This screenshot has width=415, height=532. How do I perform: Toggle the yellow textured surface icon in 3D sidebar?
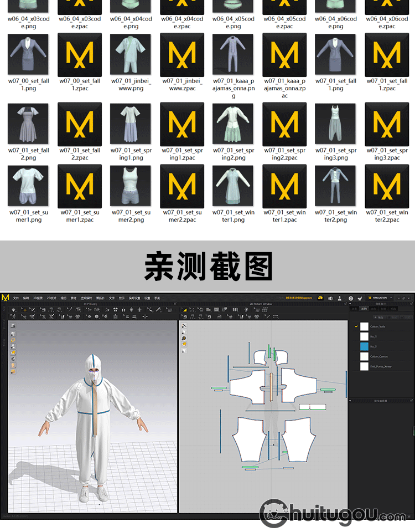pos(13,352)
